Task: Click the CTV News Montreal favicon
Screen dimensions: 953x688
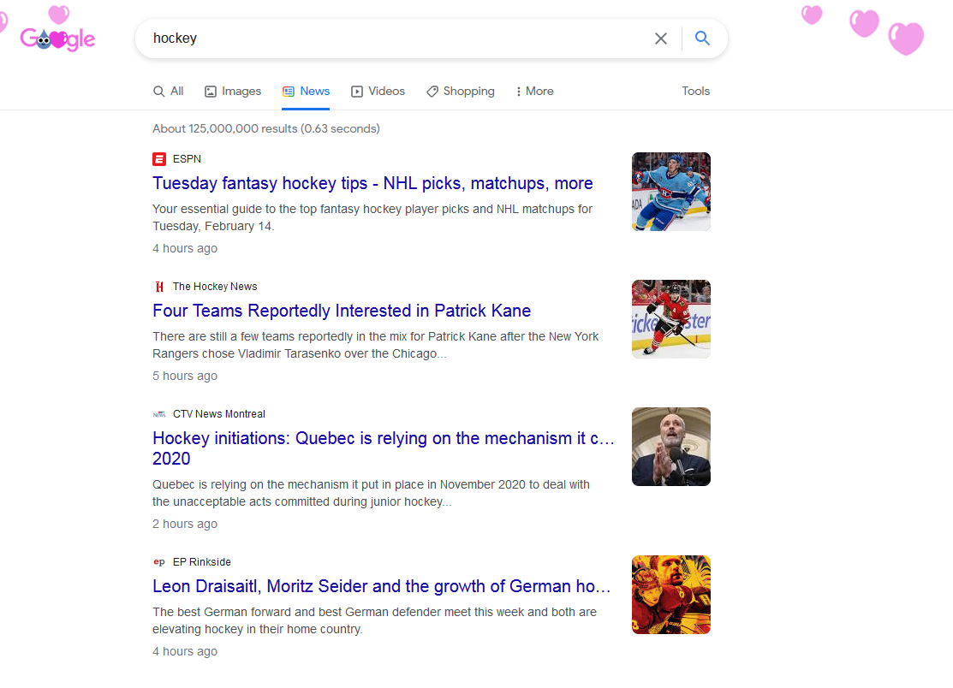Action: 159,414
